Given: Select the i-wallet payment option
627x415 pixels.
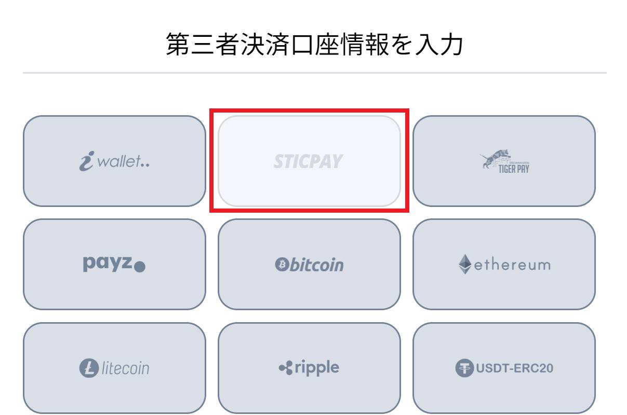Looking at the screenshot, I should click(x=114, y=161).
